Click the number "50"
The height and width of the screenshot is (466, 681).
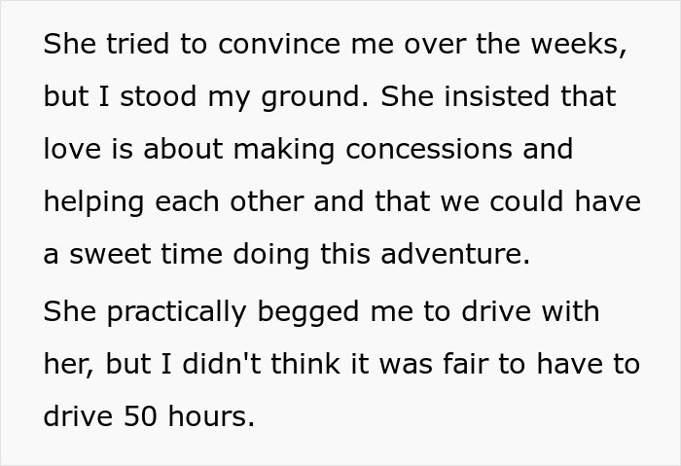(138, 416)
